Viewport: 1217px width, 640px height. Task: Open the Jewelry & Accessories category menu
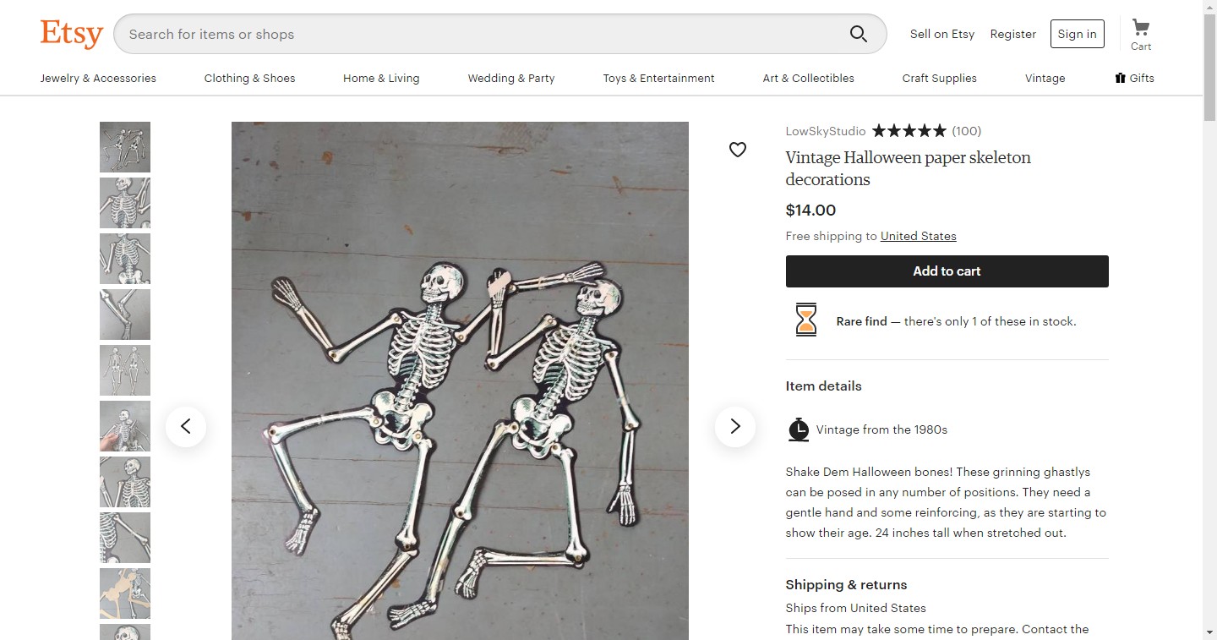(x=98, y=78)
